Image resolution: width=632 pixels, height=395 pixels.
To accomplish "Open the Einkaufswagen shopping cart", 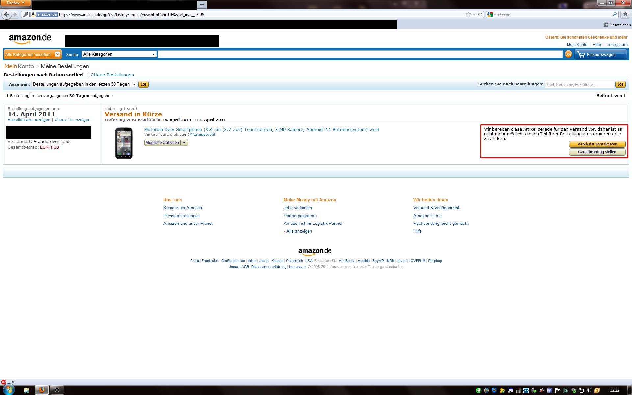I will [601, 54].
